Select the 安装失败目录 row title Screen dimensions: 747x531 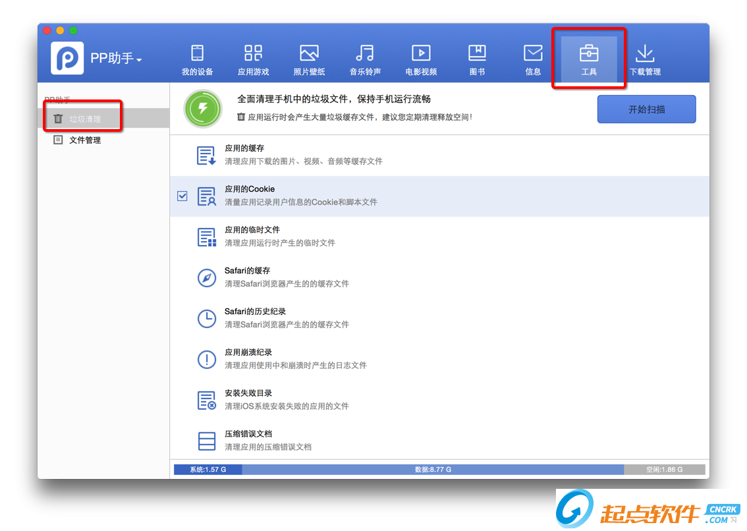(248, 393)
